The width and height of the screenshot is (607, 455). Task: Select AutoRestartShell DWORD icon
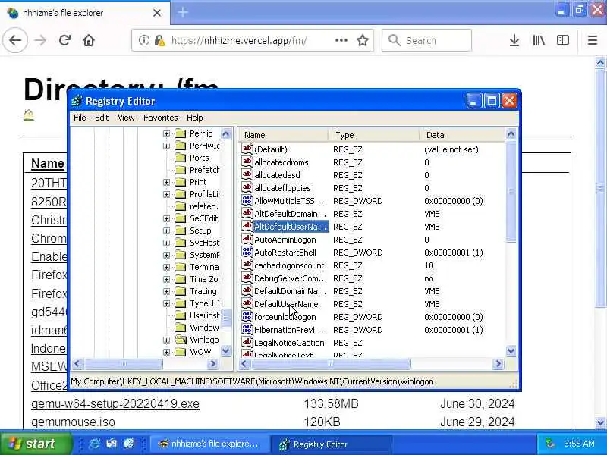coord(247,253)
